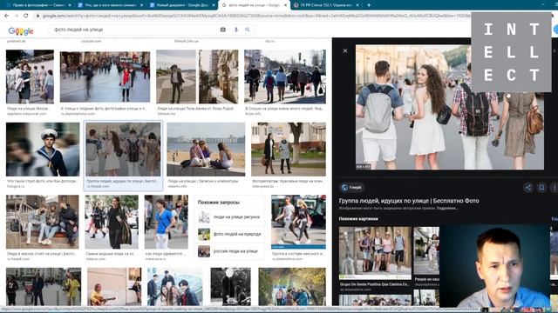
Task: Open similar image of tourists with luggage
Action: pos(375,253)
